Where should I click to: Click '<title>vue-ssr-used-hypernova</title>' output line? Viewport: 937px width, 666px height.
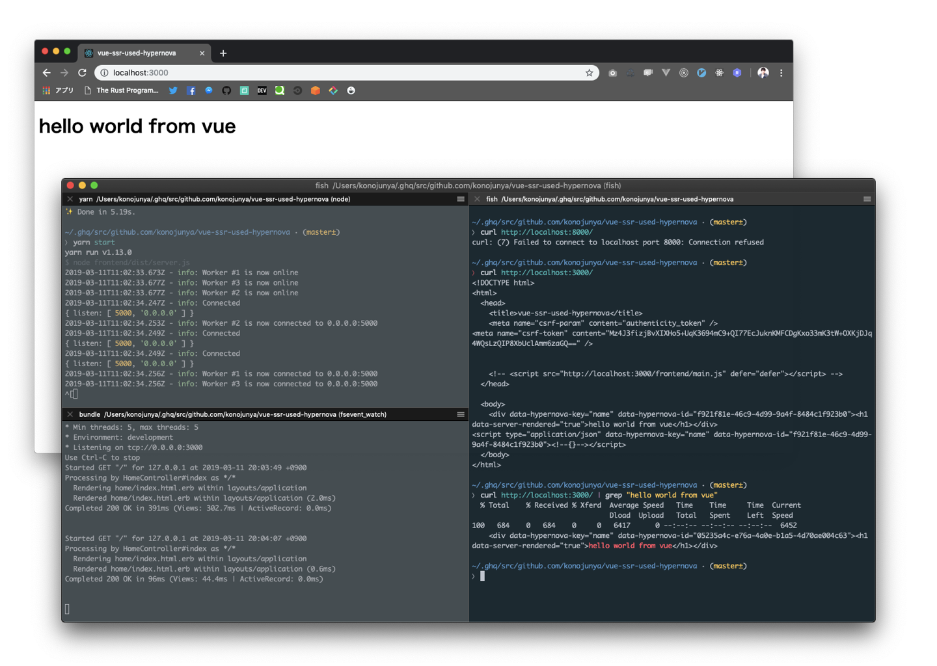coord(565,313)
